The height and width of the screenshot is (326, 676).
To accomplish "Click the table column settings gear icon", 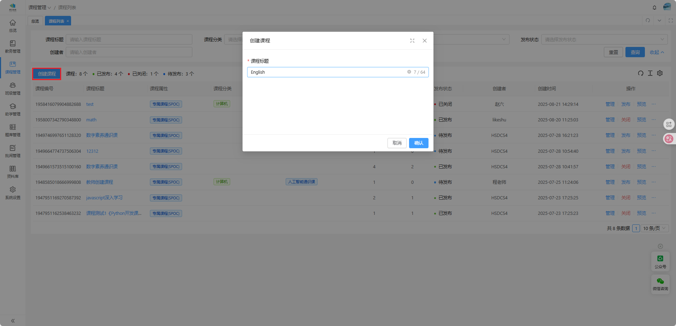I will (660, 73).
